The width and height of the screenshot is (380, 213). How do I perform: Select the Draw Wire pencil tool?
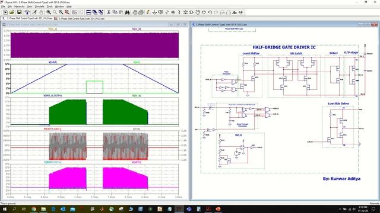point(148,12)
